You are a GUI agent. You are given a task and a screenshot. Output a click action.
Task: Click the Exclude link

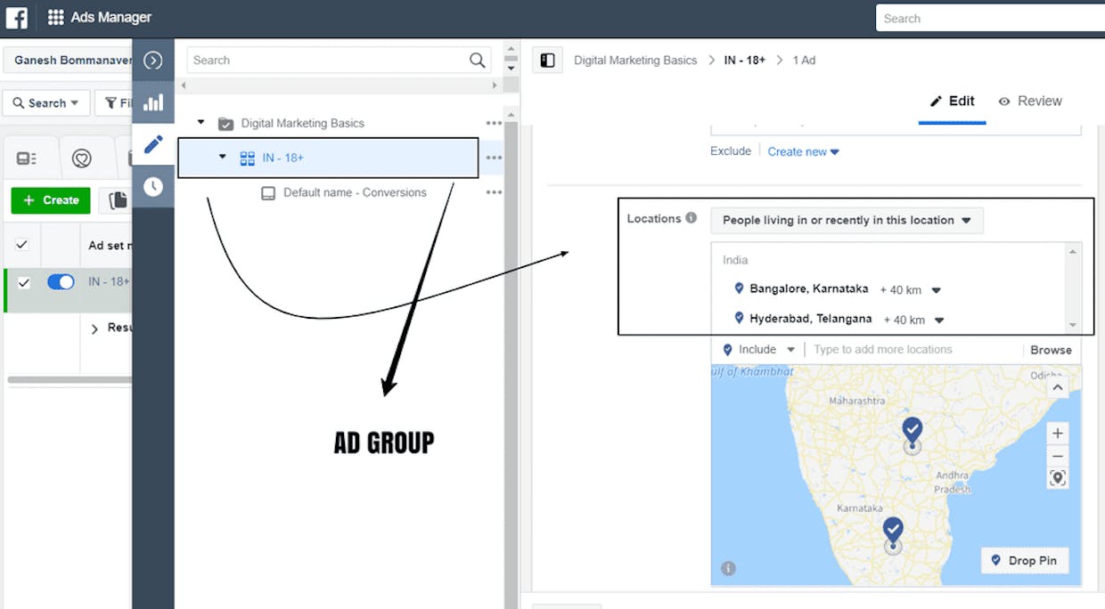[x=731, y=151]
